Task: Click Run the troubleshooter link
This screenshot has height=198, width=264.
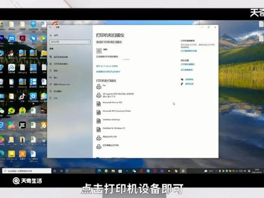Action: click(x=187, y=70)
